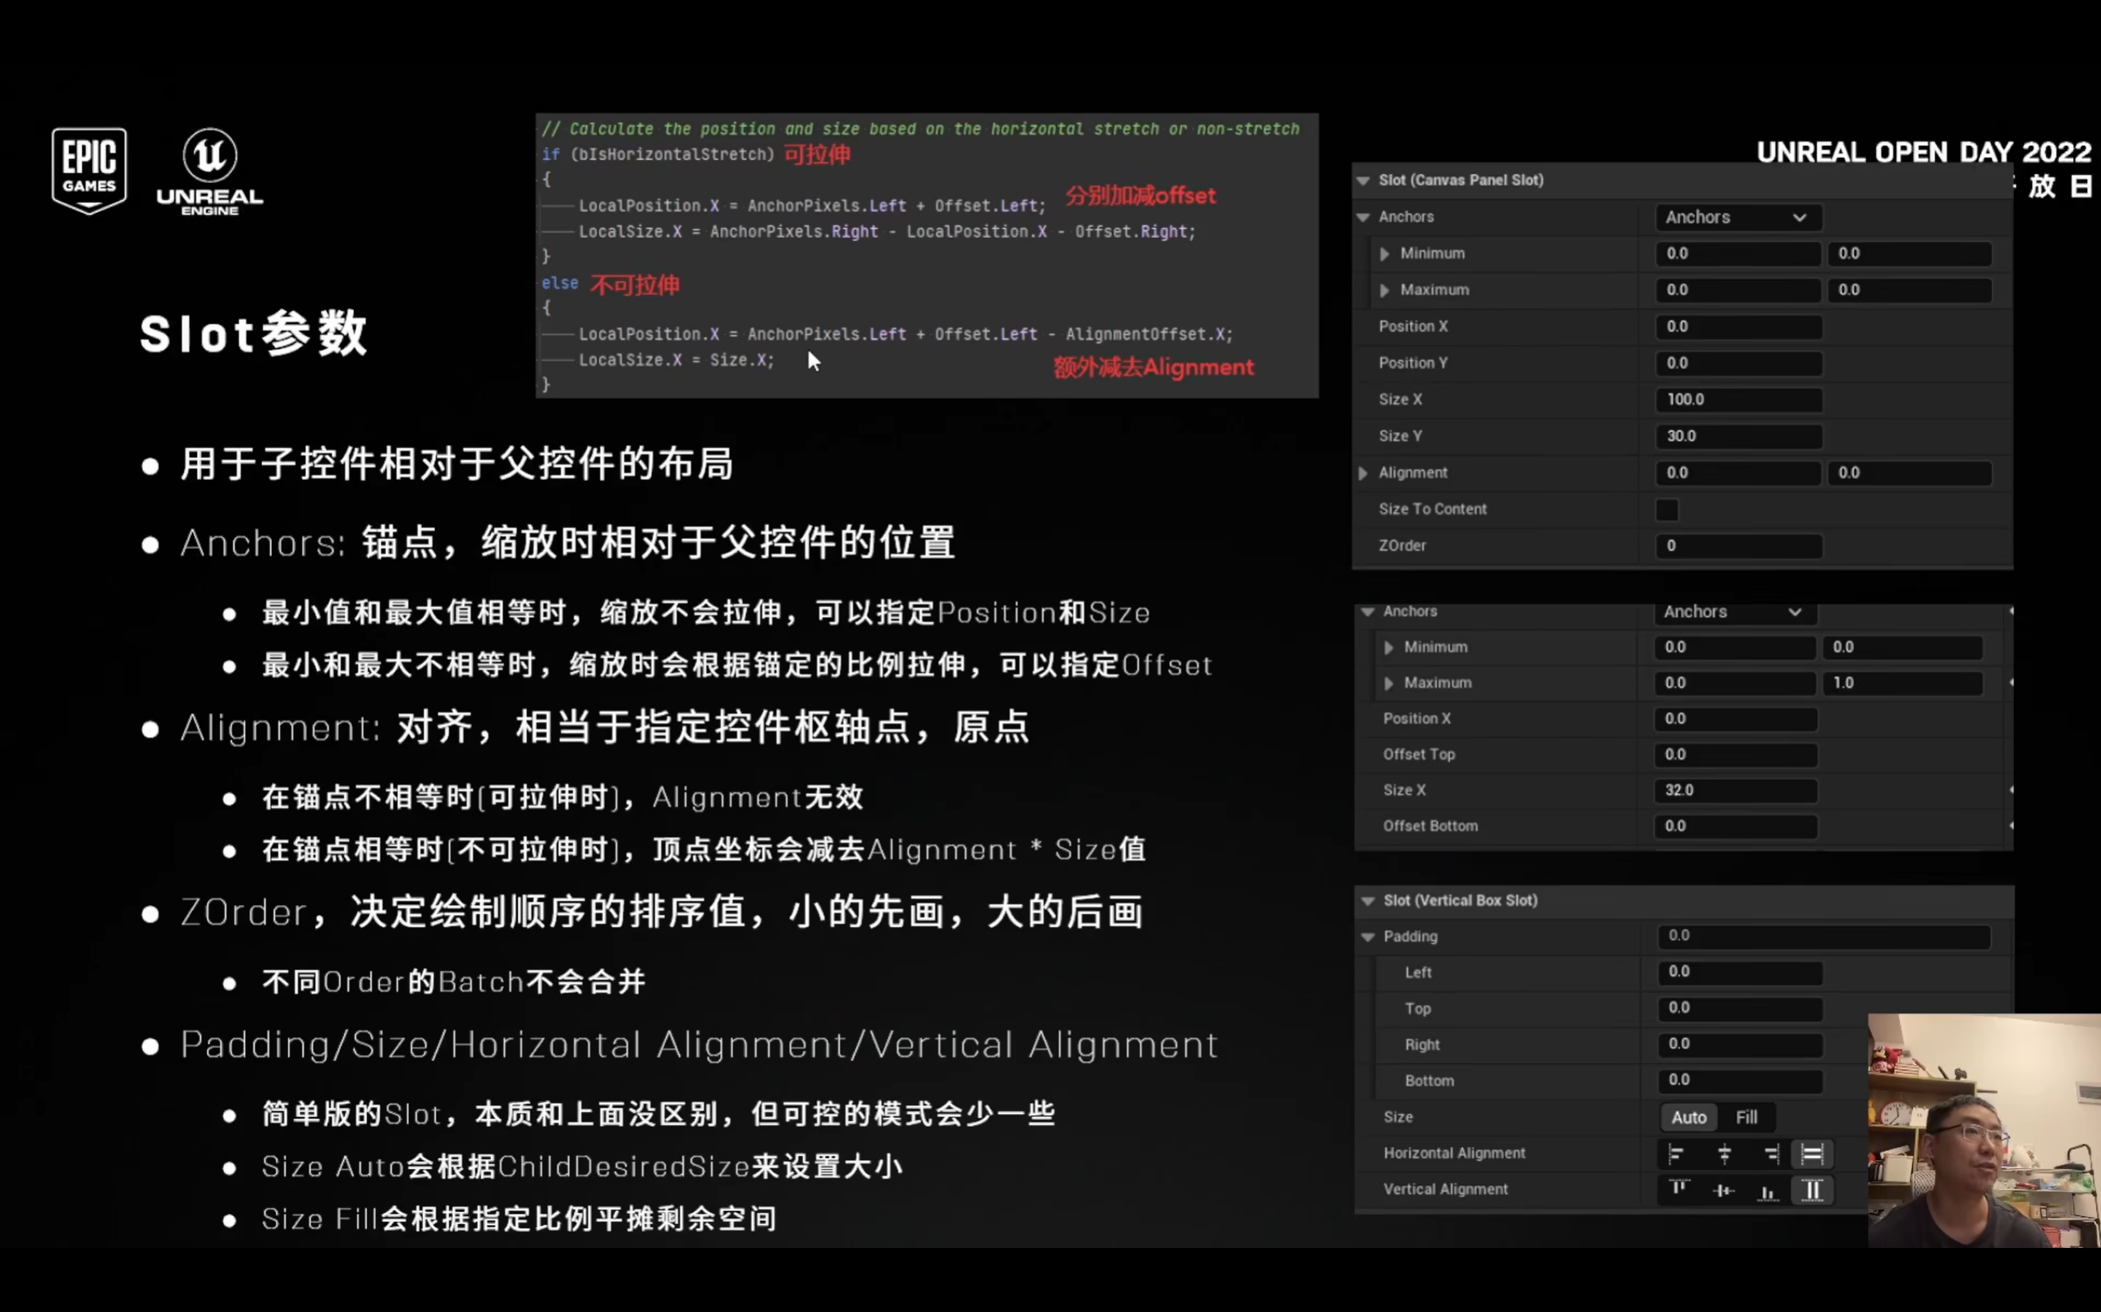The height and width of the screenshot is (1312, 2101).
Task: Expand the Minimum anchor row in top panel
Action: [x=1385, y=254]
